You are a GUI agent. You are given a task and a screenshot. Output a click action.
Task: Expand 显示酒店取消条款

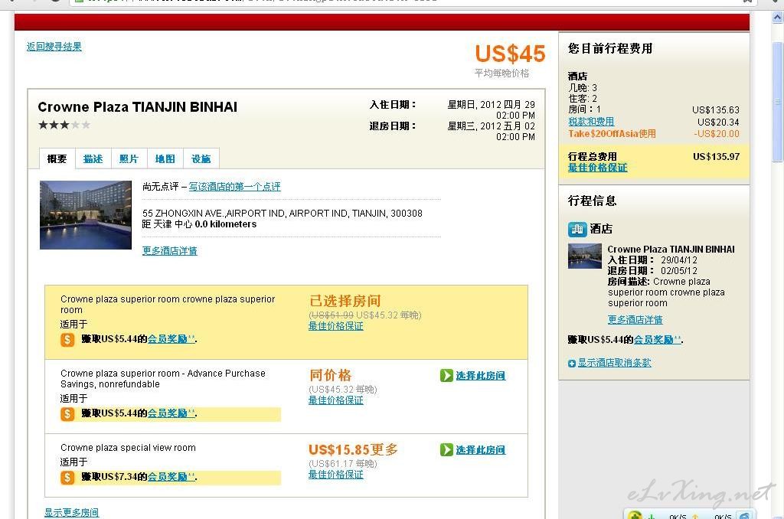pos(615,363)
